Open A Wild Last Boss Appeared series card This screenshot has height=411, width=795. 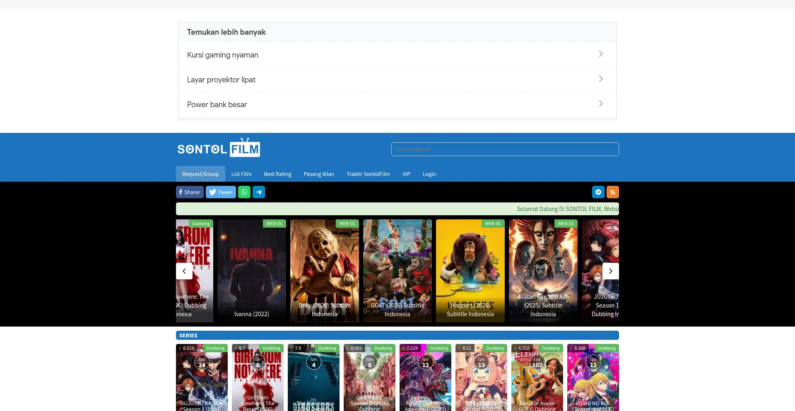425,377
